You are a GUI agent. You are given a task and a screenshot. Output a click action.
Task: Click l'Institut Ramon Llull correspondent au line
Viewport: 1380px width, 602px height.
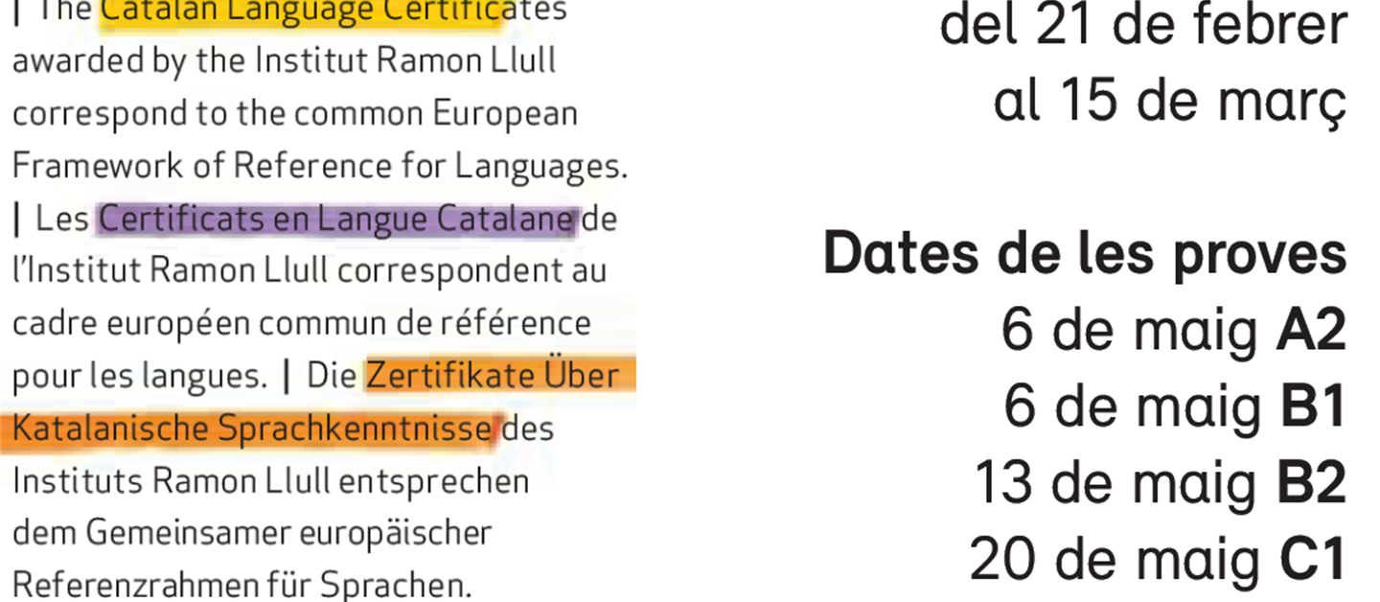pyautogui.click(x=309, y=271)
